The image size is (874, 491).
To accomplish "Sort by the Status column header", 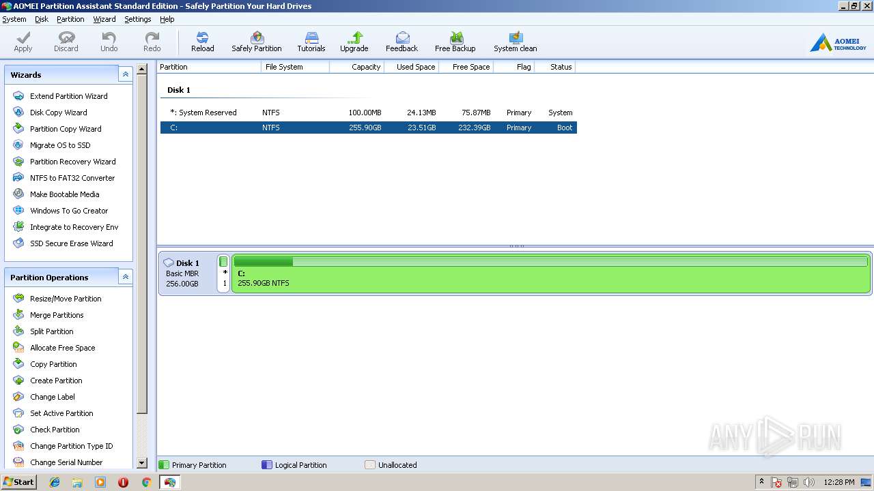I will click(554, 67).
